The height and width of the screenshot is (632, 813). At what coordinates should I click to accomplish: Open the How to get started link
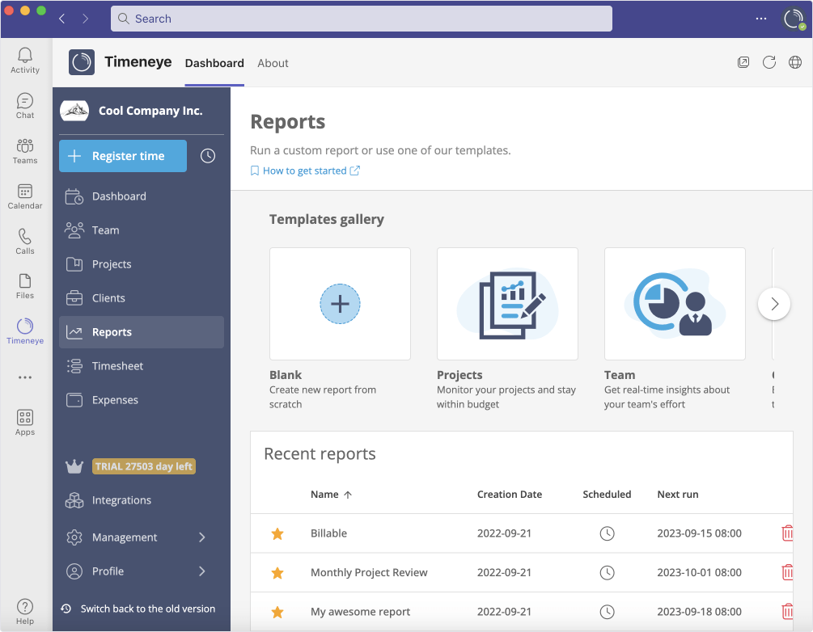pos(305,171)
